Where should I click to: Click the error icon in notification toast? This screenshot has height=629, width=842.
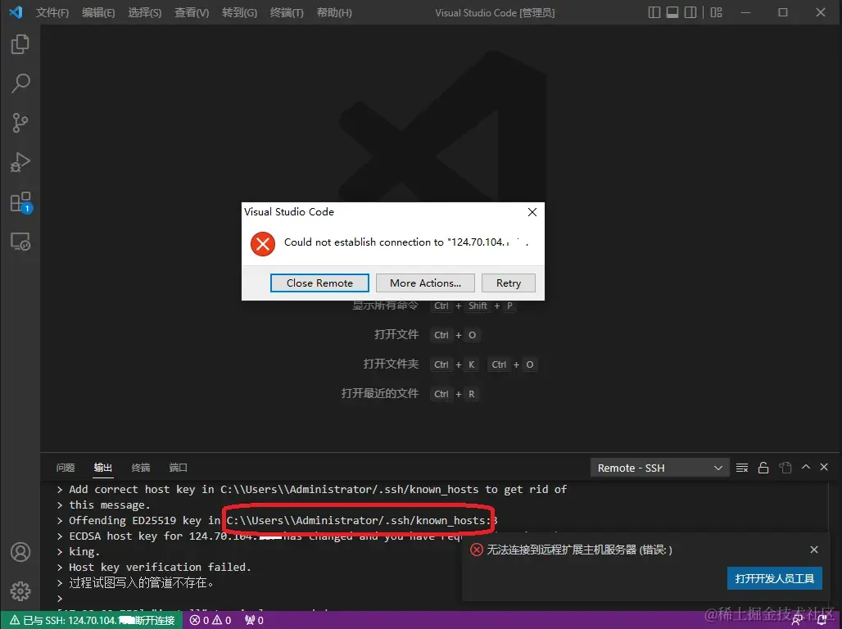pyautogui.click(x=476, y=550)
